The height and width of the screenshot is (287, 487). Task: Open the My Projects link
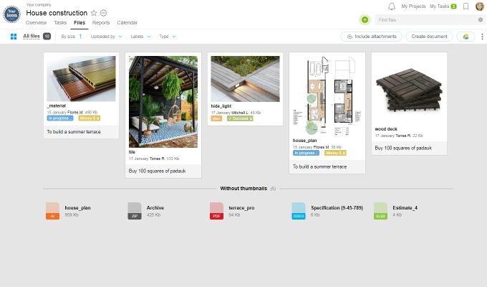pyautogui.click(x=413, y=6)
